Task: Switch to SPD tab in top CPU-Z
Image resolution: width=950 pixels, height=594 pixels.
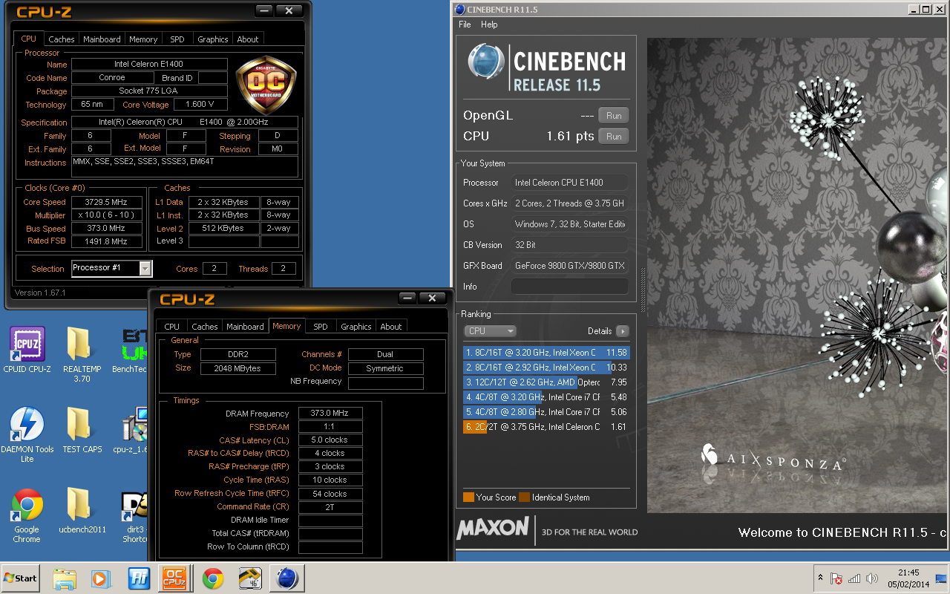Action: 177,39
